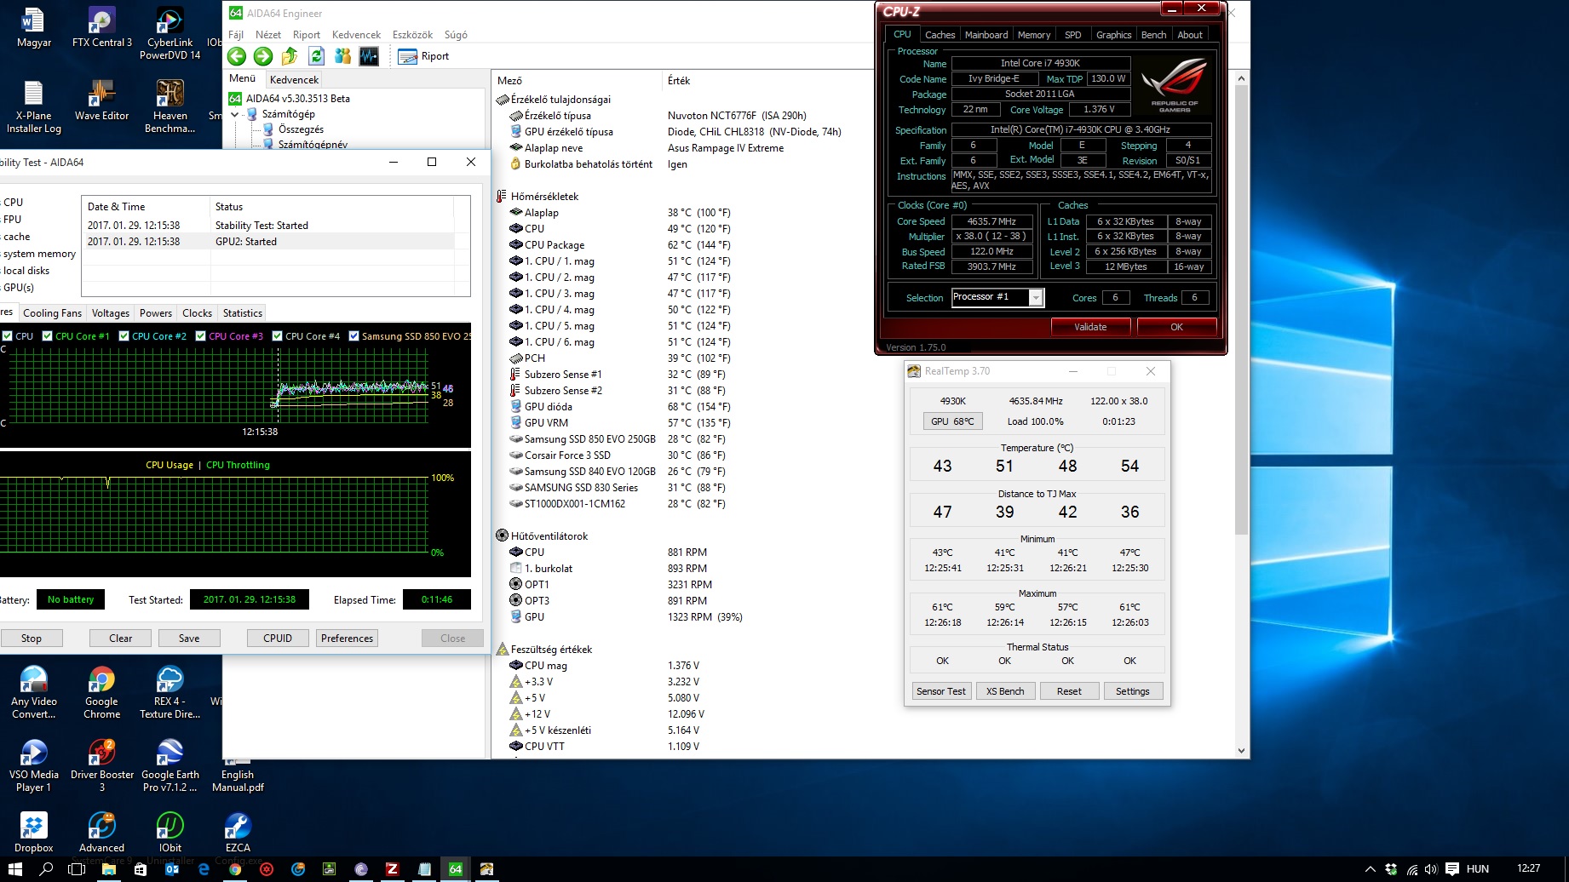Stop the AIDA64 stability test
The width and height of the screenshot is (1569, 882).
(31, 638)
